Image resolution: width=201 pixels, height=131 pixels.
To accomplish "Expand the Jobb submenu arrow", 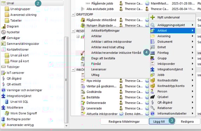I will click(193, 75).
